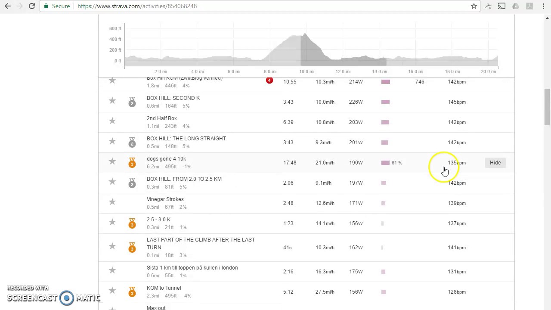Viewport: 551px width, 310px height.
Task: Click 27.5mi/h speed on KOM to Tunnel
Action: [325, 292]
